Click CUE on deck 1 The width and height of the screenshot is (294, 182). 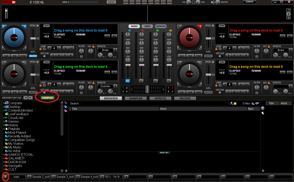[6, 56]
